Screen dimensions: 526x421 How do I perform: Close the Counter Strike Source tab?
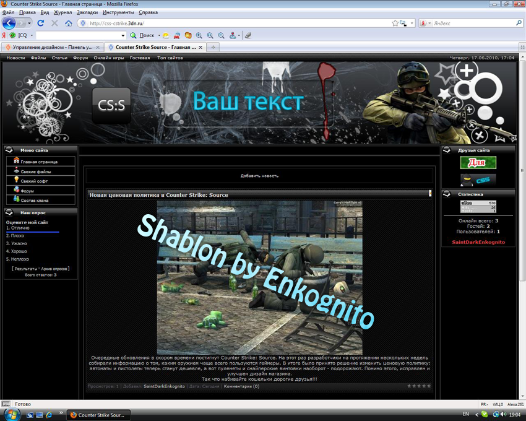coord(200,47)
